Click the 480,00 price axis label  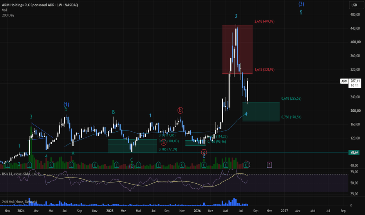pyautogui.click(x=355, y=14)
